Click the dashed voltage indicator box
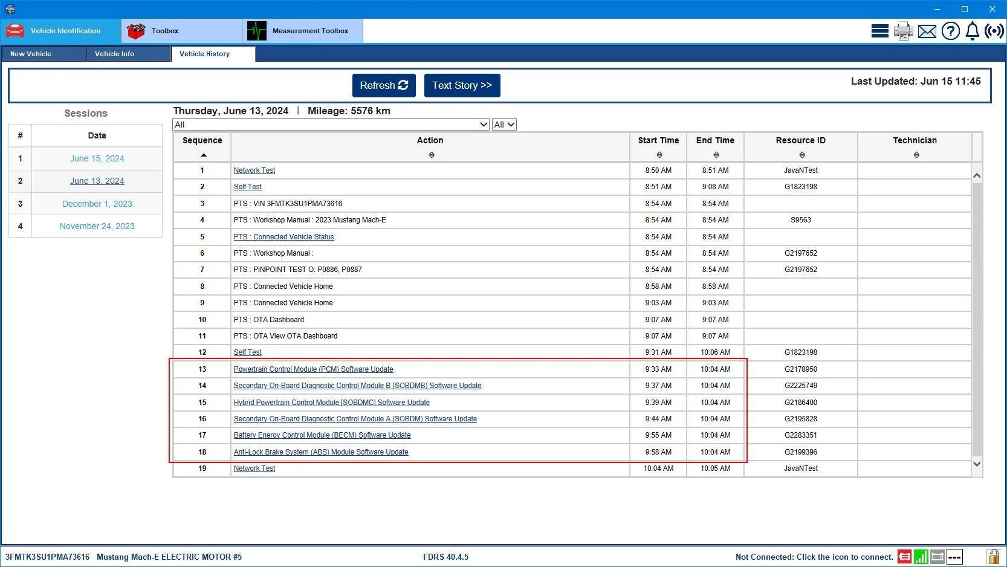Viewport: 1007px width, 567px height. [954, 557]
